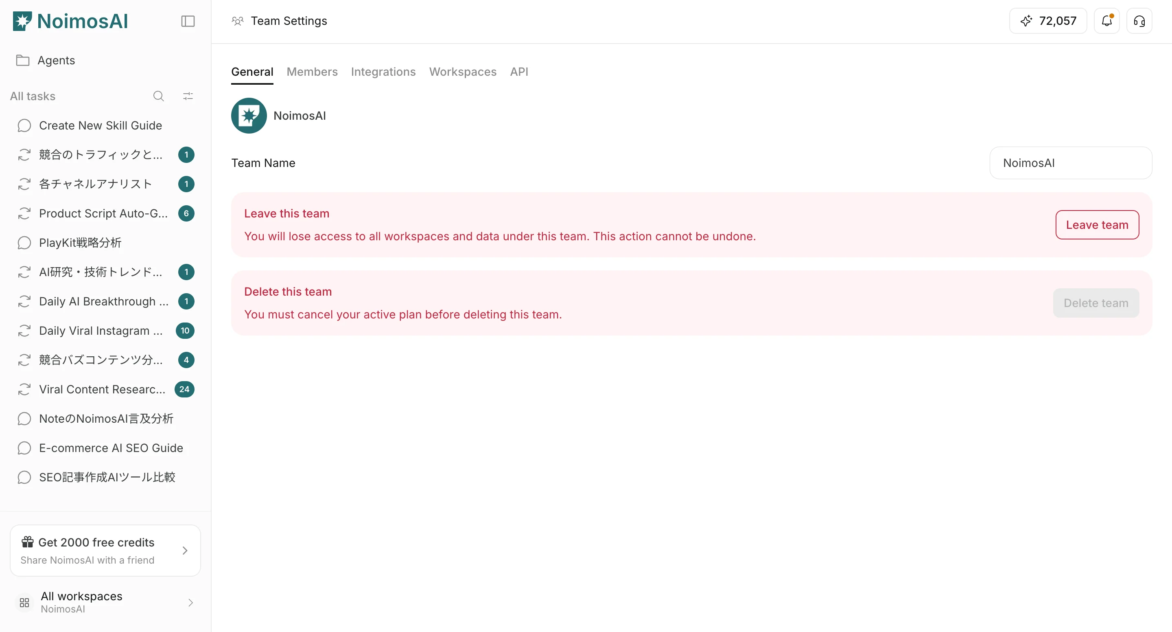Click badge 4 on 競合バズコンテンツ分
This screenshot has height=632, width=1172.
(186, 360)
